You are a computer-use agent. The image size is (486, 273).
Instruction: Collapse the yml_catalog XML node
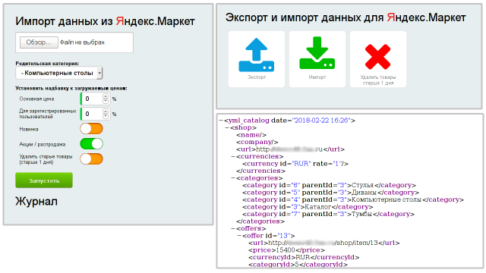point(221,121)
